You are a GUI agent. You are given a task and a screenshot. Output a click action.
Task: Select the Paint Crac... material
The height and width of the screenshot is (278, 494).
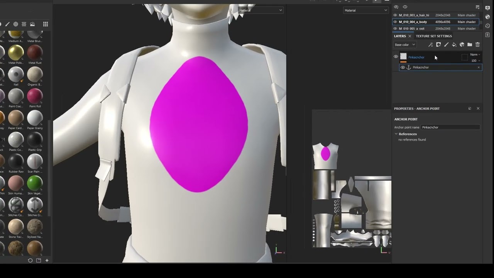pyautogui.click(x=16, y=96)
